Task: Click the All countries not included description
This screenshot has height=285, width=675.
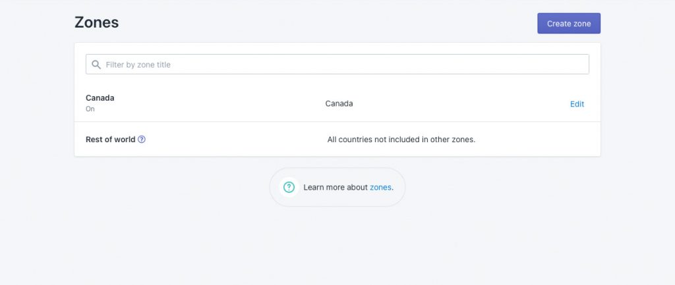Action: point(401,140)
